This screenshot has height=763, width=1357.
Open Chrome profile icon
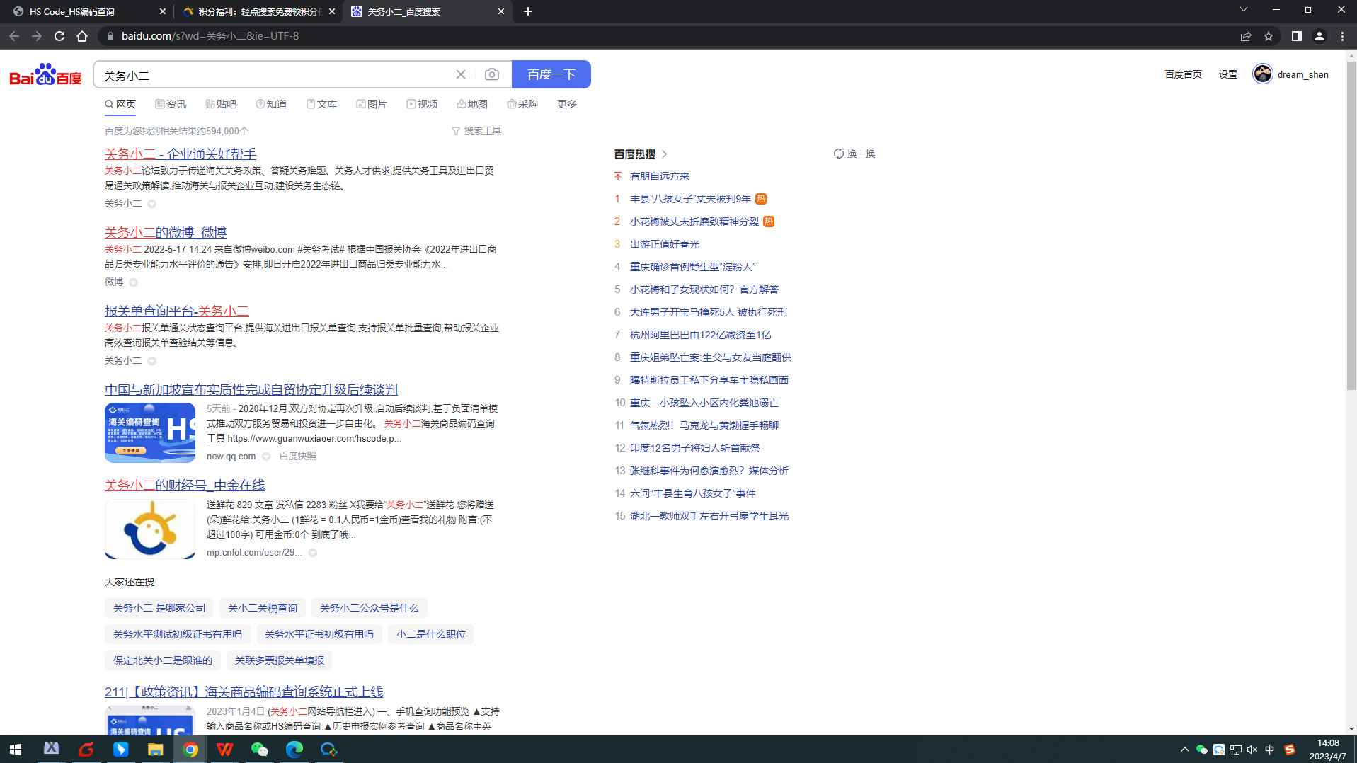pyautogui.click(x=1319, y=36)
